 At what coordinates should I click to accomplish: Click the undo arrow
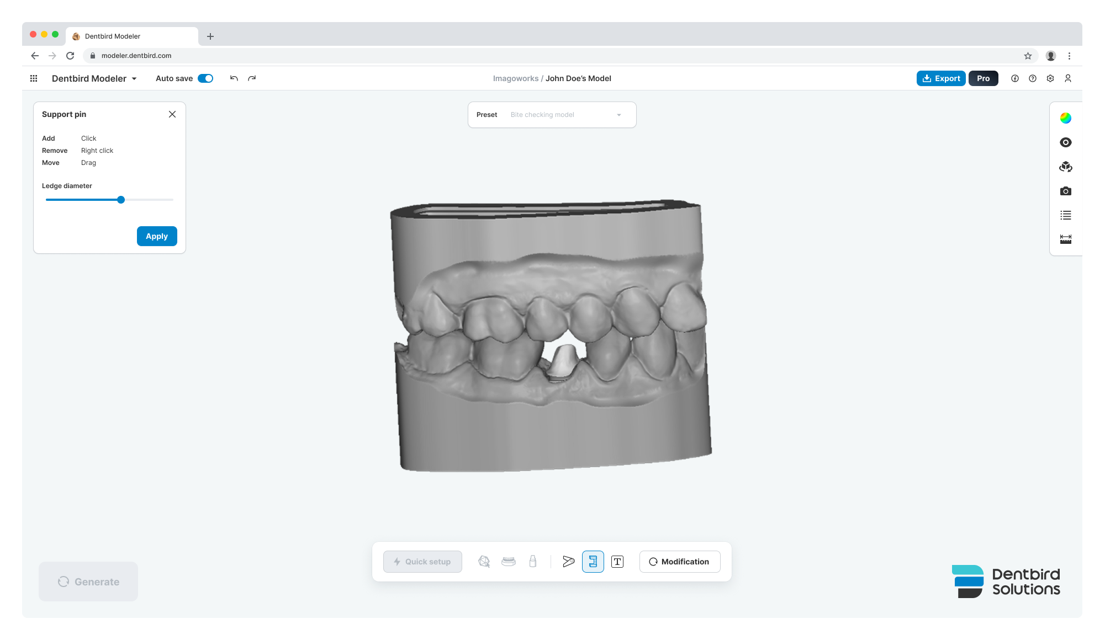point(234,78)
